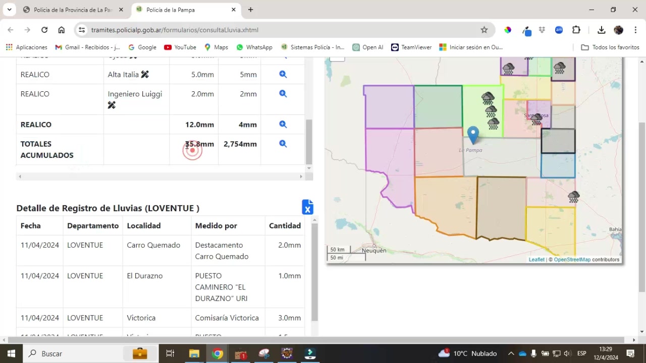Open TeamViewer bookmark
The width and height of the screenshot is (646, 363).
click(x=411, y=47)
